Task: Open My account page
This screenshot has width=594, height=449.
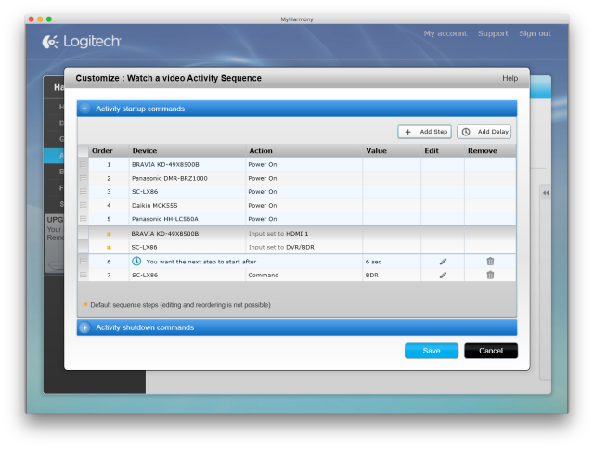Action: coord(445,33)
